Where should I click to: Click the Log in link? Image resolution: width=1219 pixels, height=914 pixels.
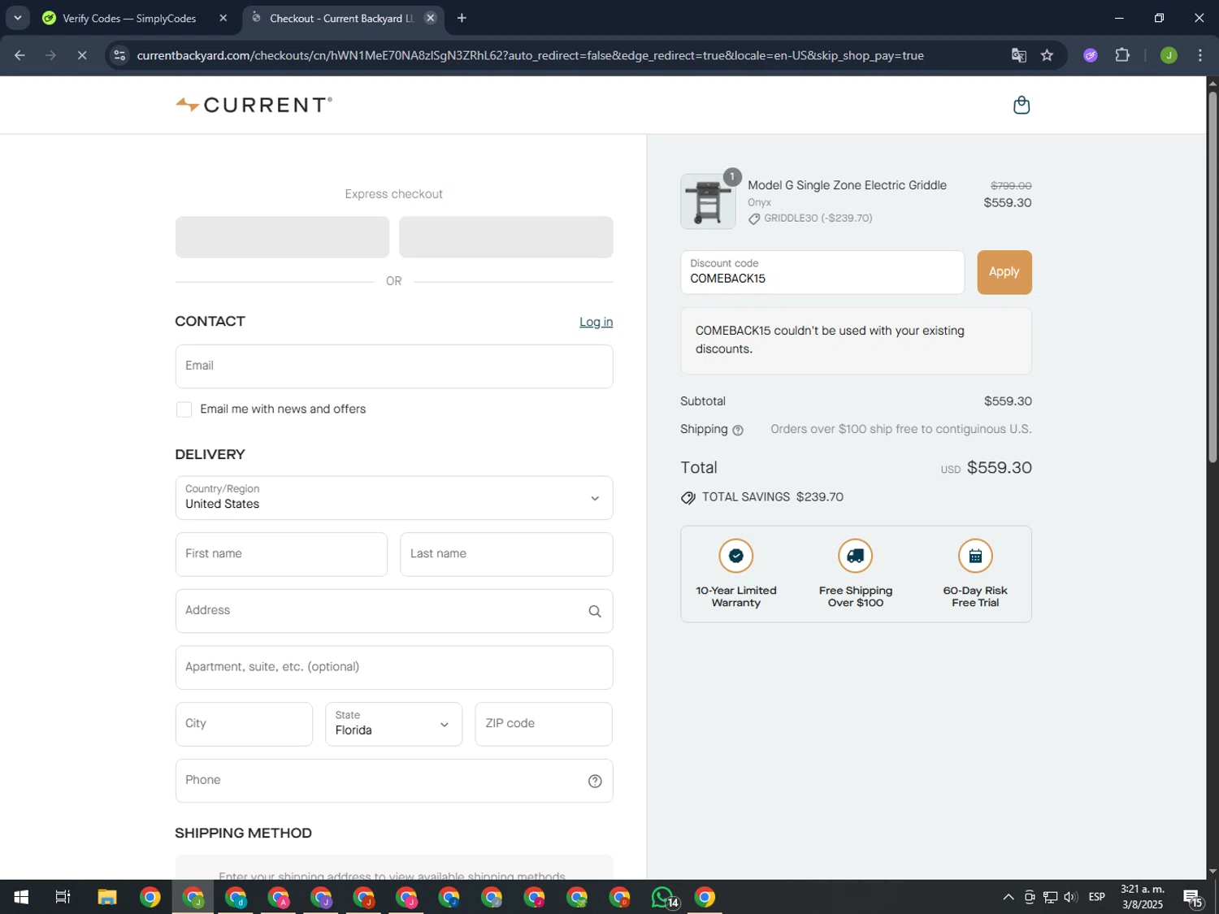coord(596,322)
